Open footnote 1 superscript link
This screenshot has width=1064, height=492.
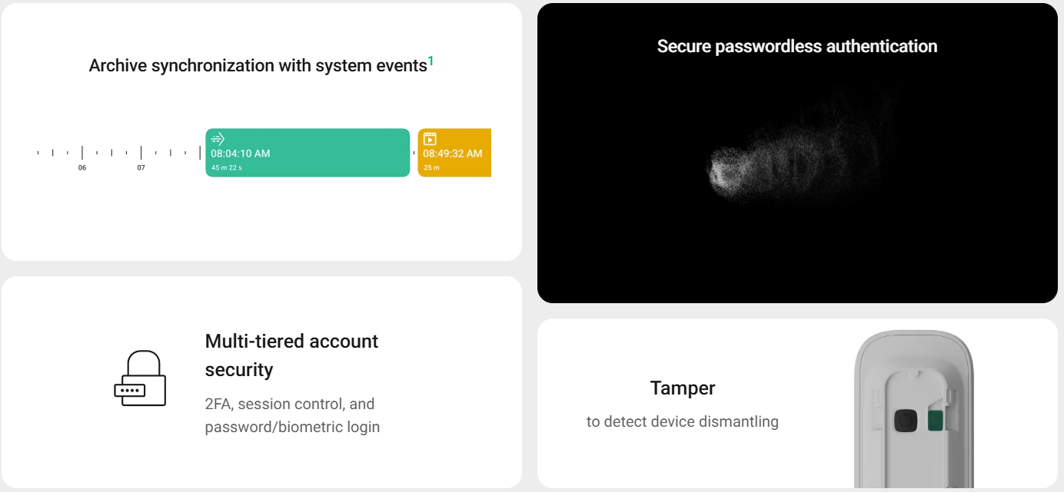(x=431, y=61)
